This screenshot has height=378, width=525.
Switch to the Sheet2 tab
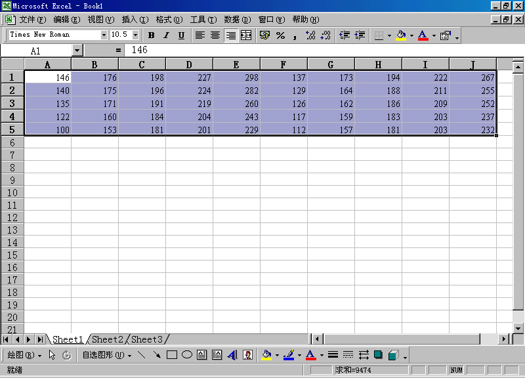tap(108, 339)
